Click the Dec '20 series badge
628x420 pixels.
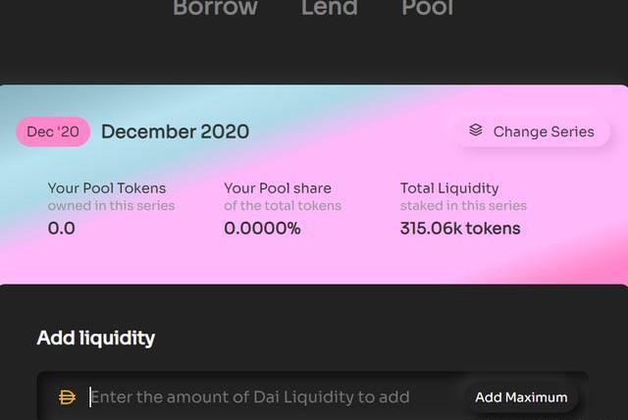pos(53,131)
